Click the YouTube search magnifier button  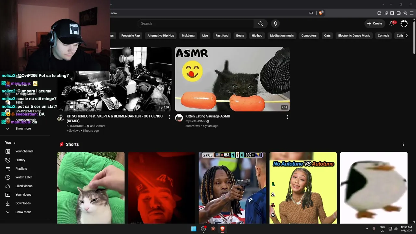261,23
